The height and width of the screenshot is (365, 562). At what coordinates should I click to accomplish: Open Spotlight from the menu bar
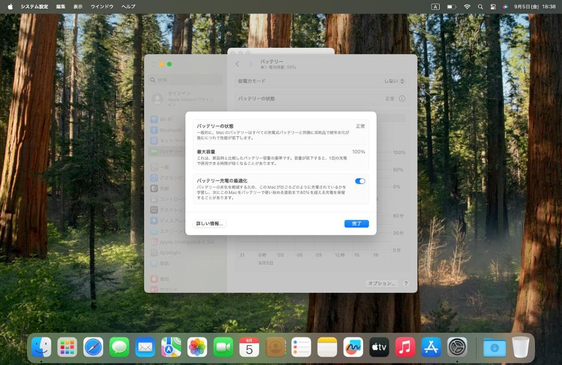(x=481, y=6)
